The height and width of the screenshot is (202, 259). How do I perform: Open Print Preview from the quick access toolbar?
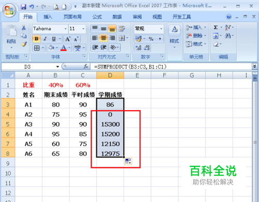[x=56, y=7]
